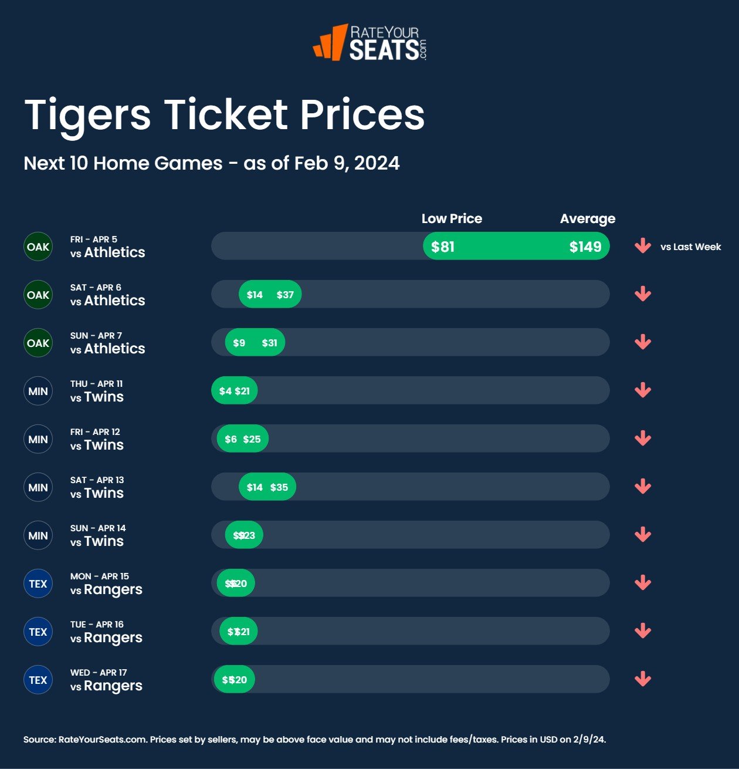Click the TEX badge for Wed Apr 17
The width and height of the screenshot is (739, 769).
coord(38,680)
